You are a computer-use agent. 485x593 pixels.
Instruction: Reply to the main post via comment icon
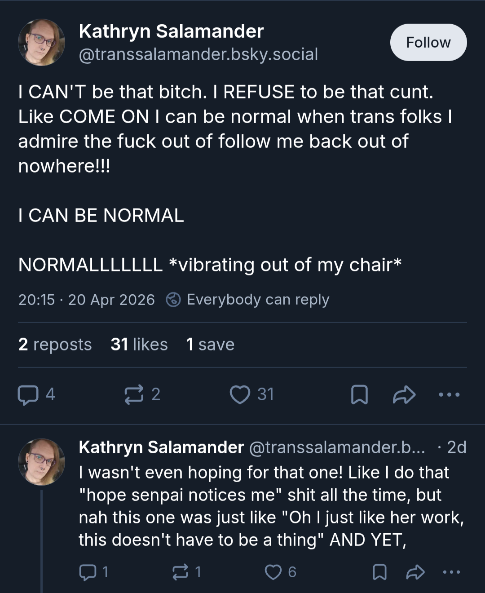[36, 394]
